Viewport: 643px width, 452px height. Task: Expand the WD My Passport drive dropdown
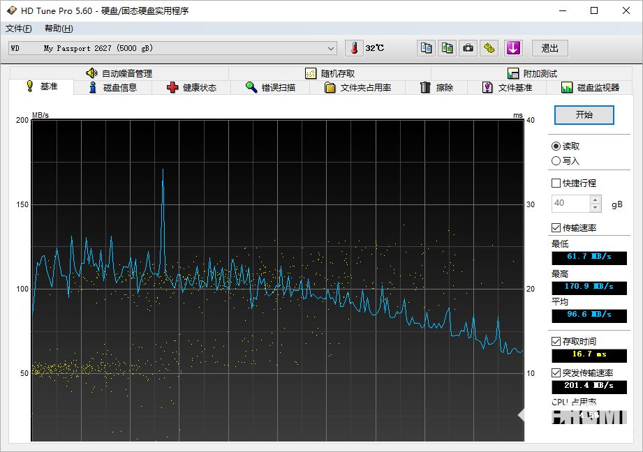tap(331, 48)
